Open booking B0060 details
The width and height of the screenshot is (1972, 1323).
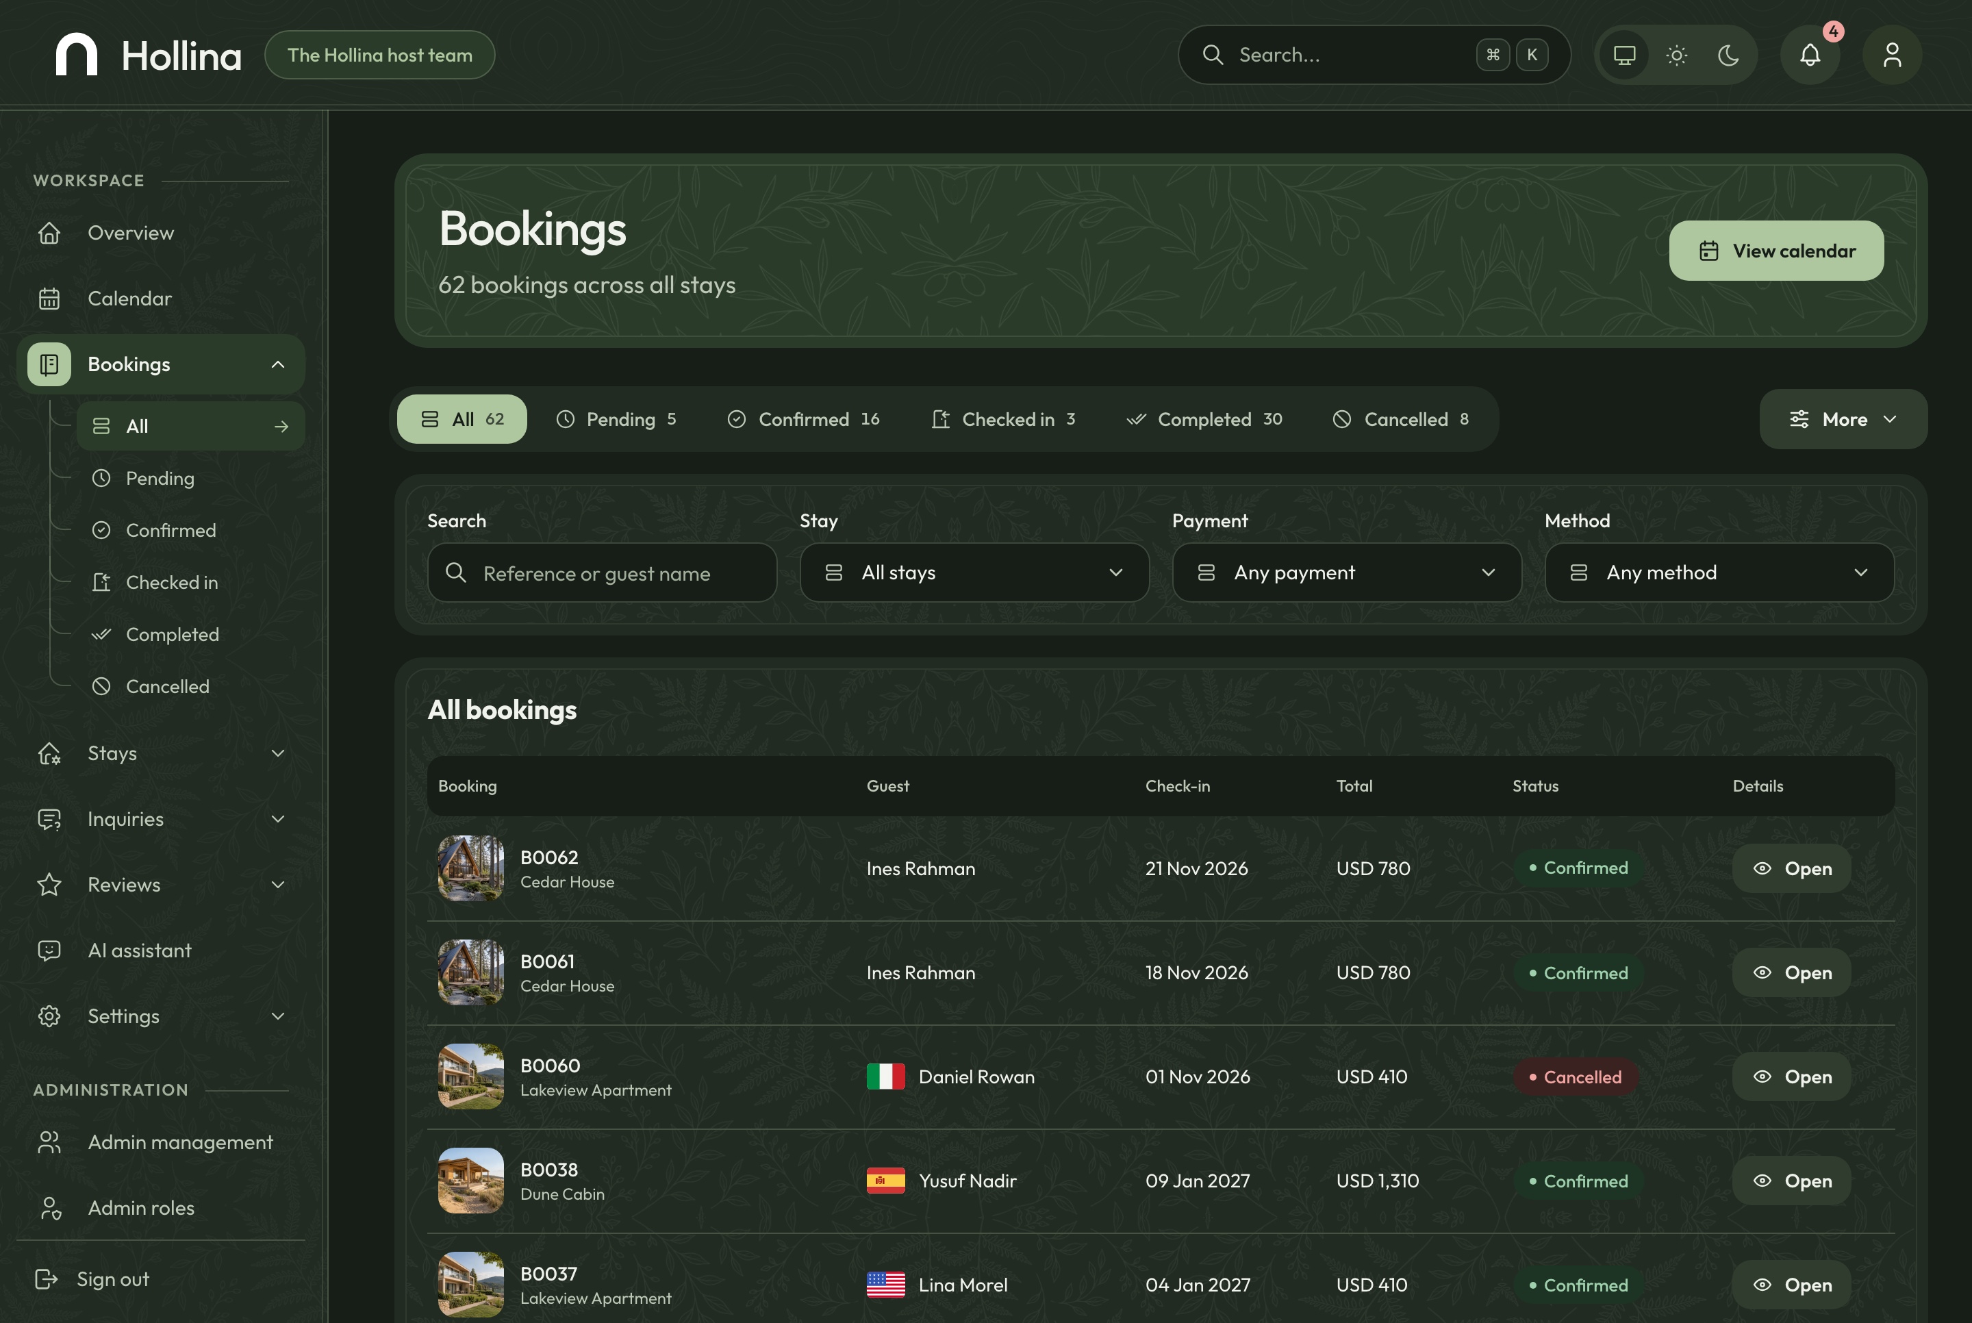click(x=1791, y=1076)
